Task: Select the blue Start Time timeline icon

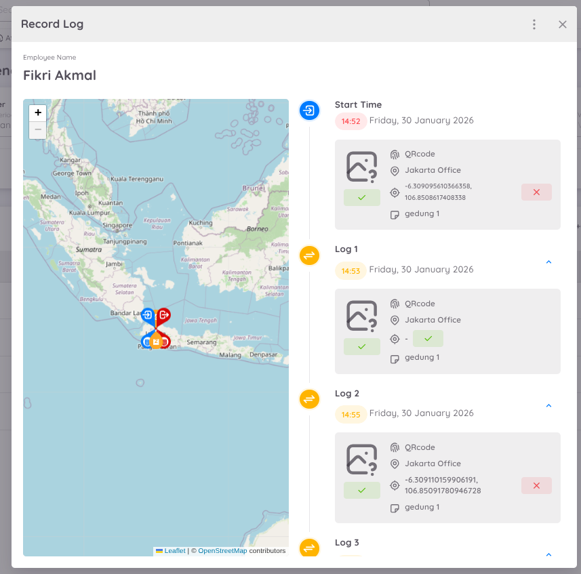Action: [309, 110]
